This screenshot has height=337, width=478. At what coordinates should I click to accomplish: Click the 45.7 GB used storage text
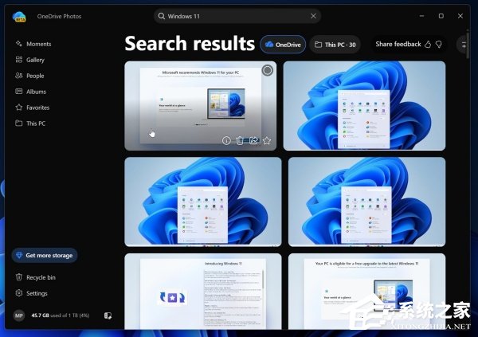point(61,315)
